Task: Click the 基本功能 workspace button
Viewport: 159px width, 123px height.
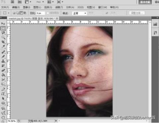Action: click(145, 2)
